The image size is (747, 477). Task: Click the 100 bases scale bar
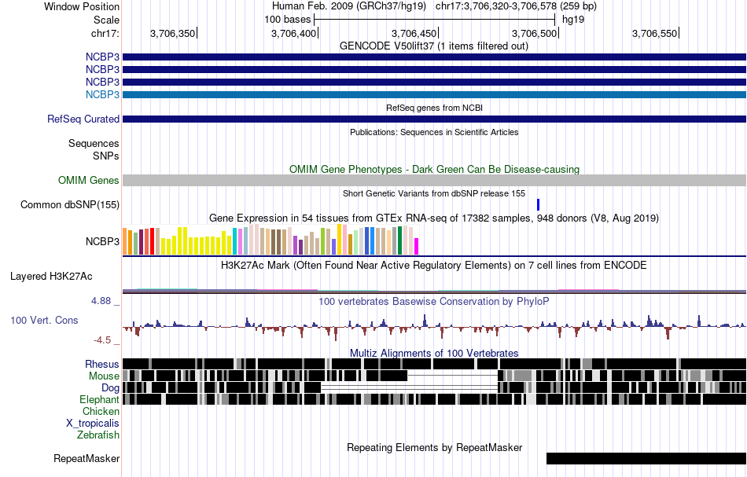coord(435,20)
